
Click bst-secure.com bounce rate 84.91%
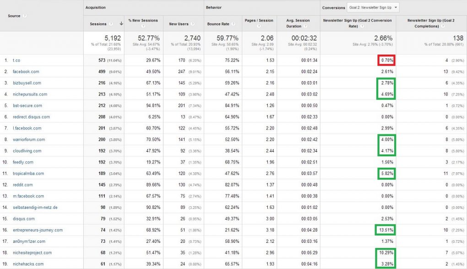click(232, 105)
